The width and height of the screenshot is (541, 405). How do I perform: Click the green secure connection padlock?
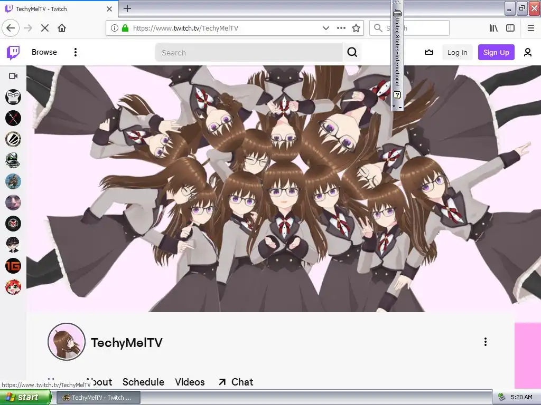click(125, 28)
